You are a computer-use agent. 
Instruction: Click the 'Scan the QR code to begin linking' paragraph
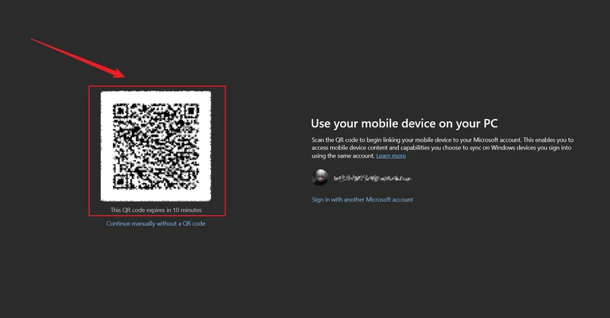442,147
